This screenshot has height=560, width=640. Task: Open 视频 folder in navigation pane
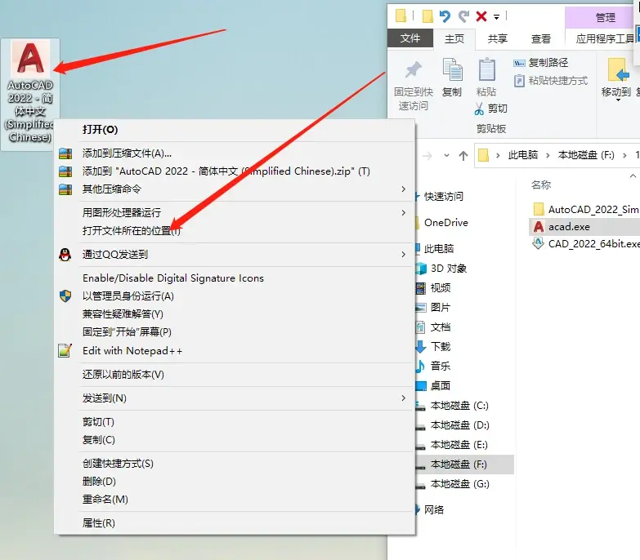pos(440,287)
